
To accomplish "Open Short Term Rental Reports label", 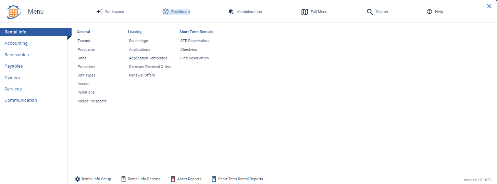I will (240, 179).
